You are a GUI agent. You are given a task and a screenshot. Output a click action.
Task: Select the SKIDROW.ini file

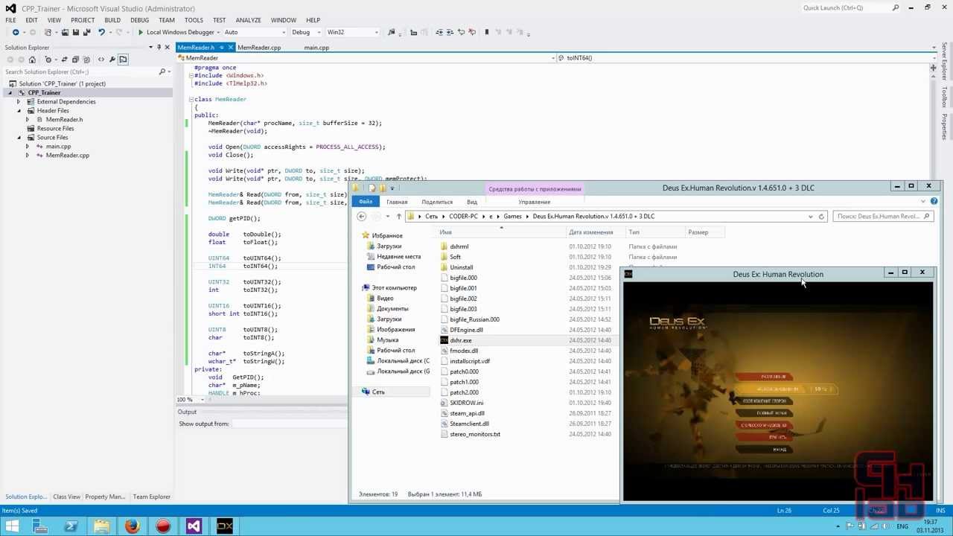(466, 403)
